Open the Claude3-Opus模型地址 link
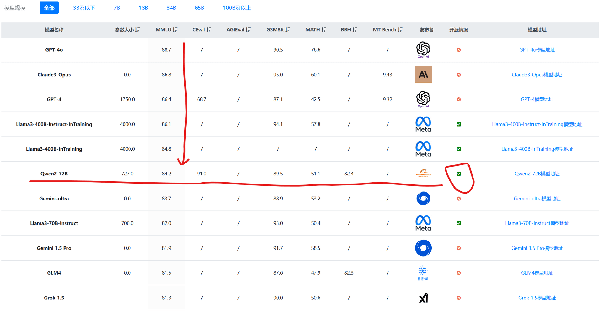This screenshot has height=311, width=602. click(536, 75)
